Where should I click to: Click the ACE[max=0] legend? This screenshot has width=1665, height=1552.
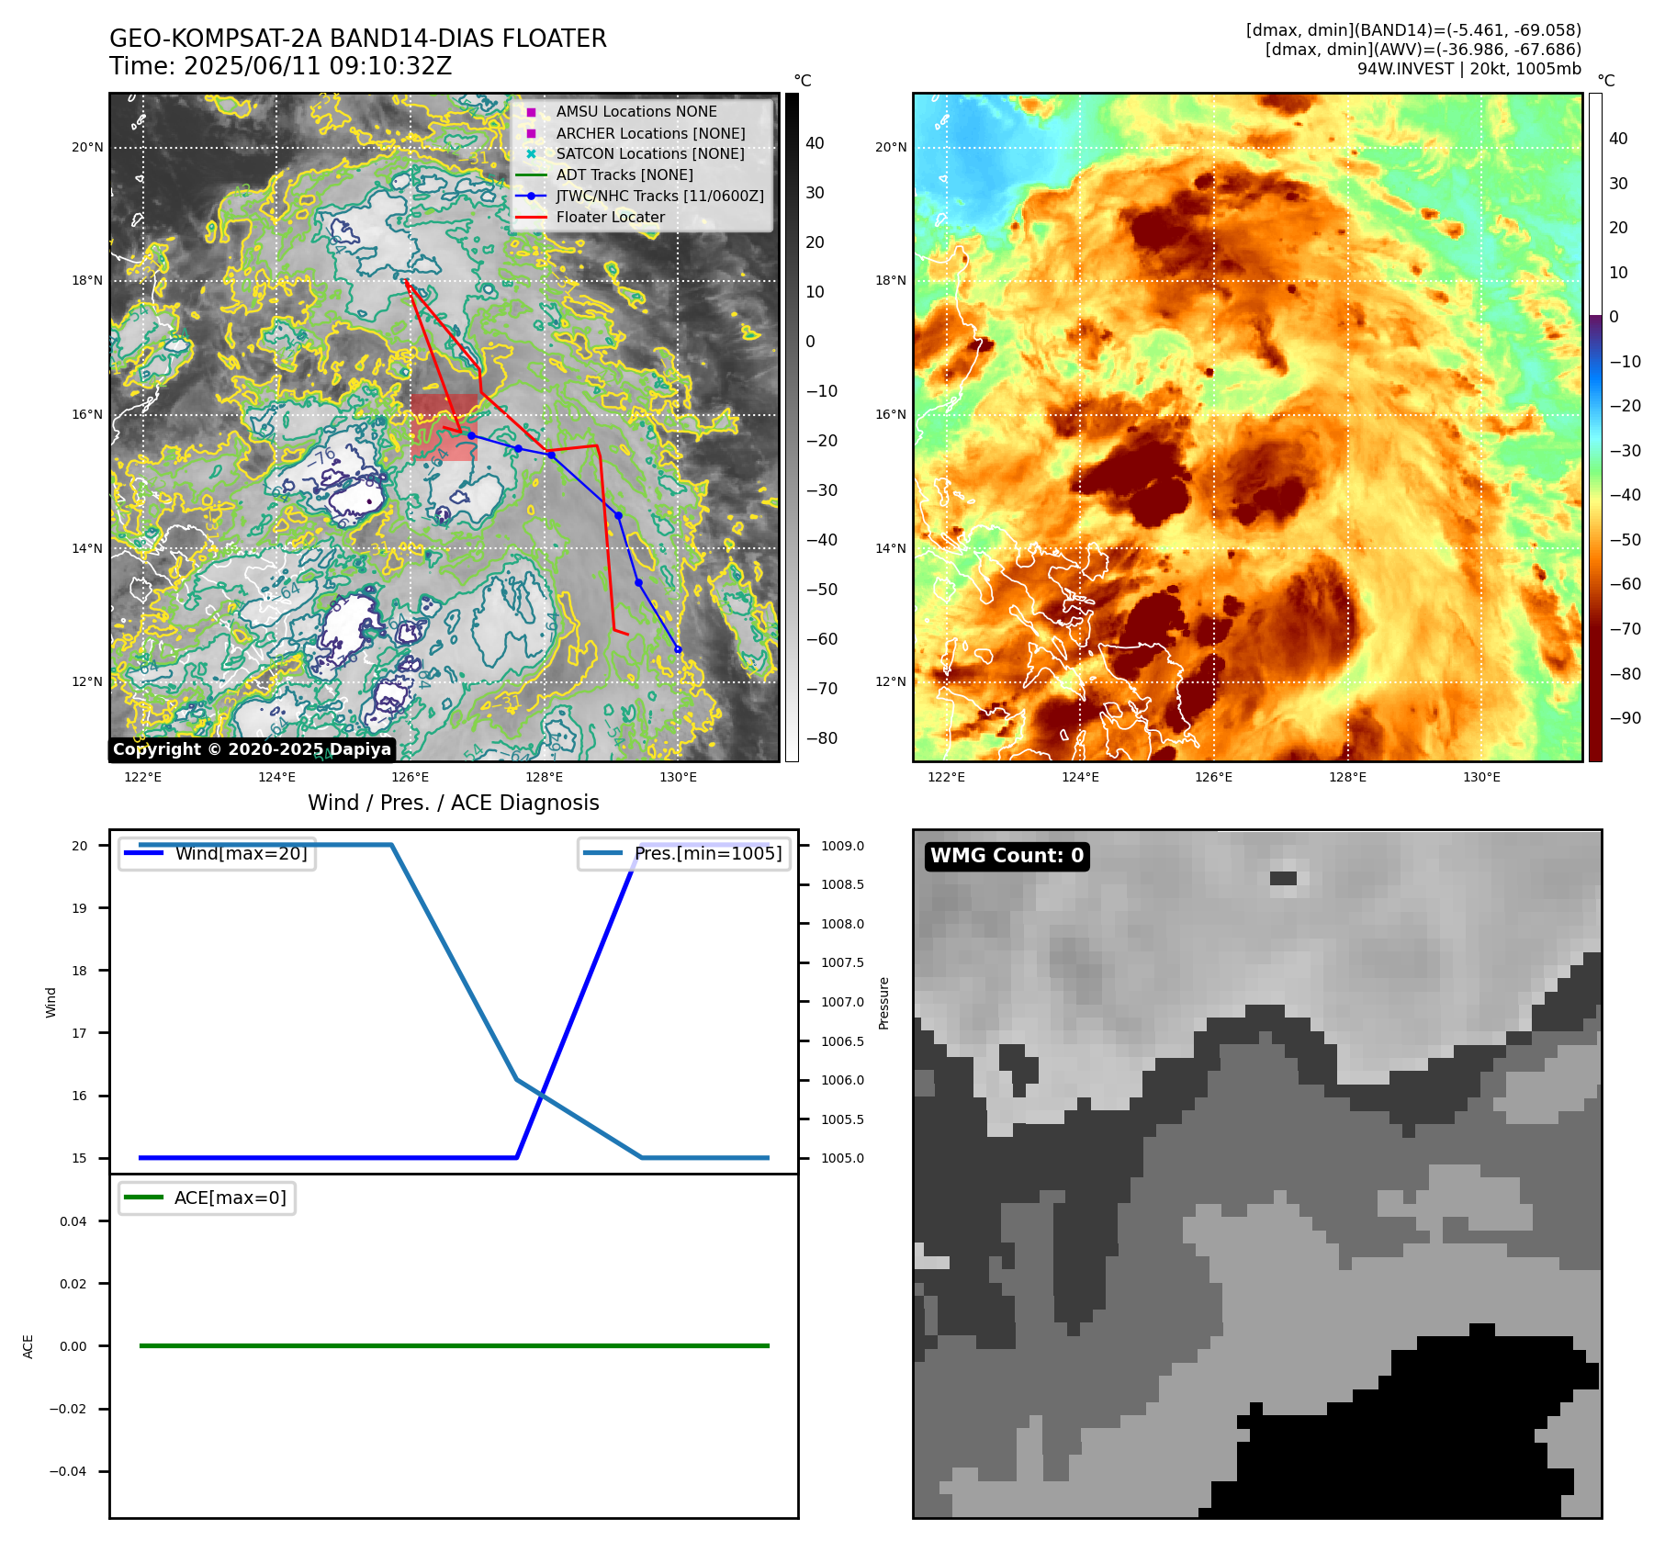(208, 1198)
